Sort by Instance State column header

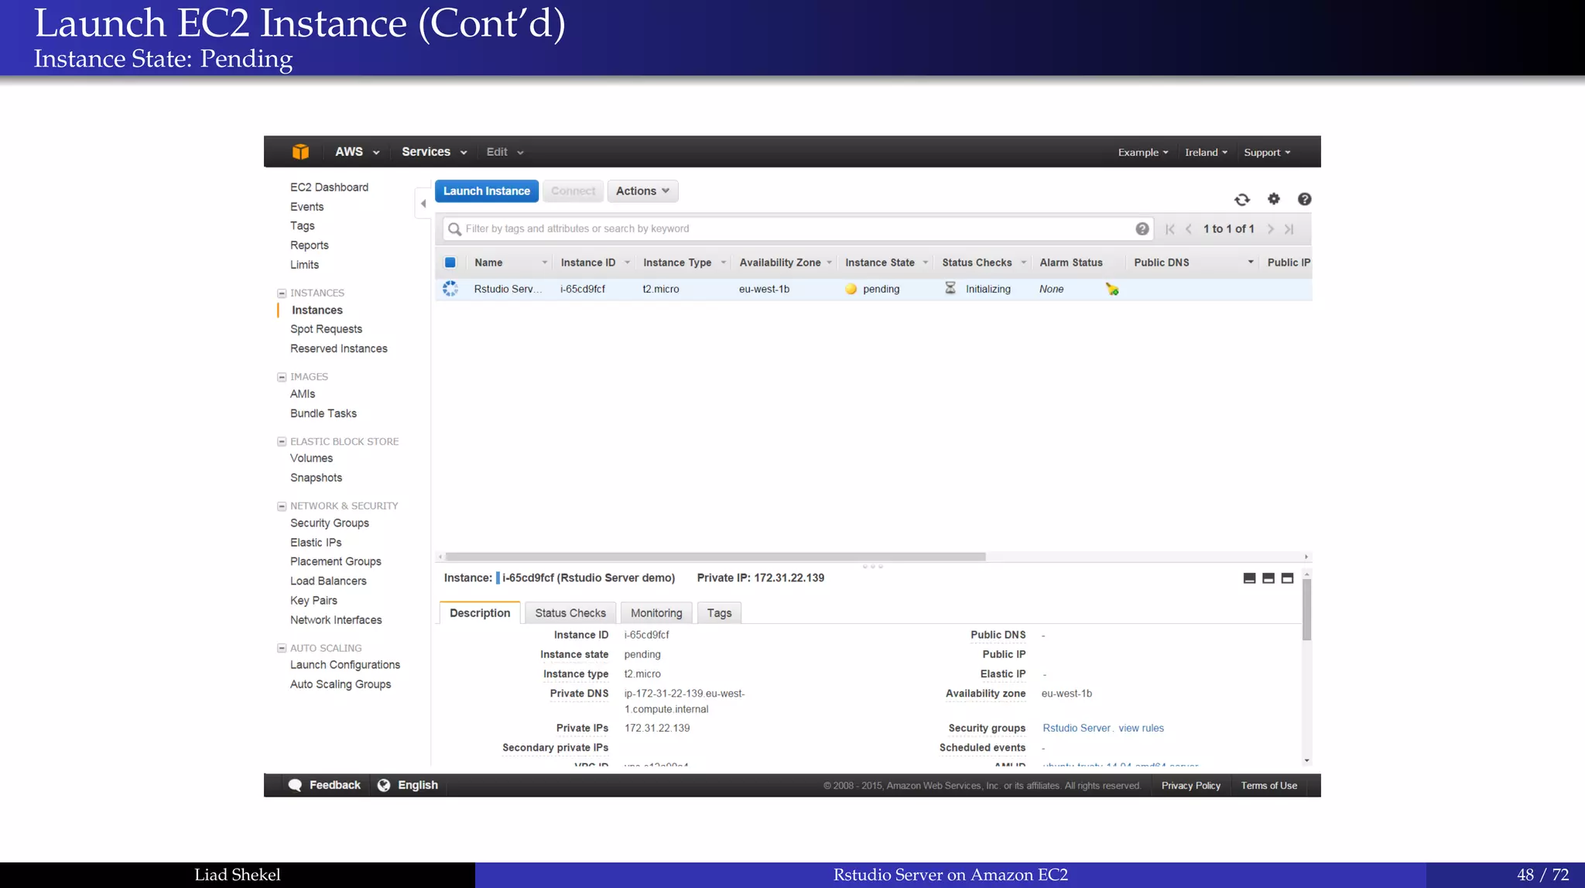880,263
